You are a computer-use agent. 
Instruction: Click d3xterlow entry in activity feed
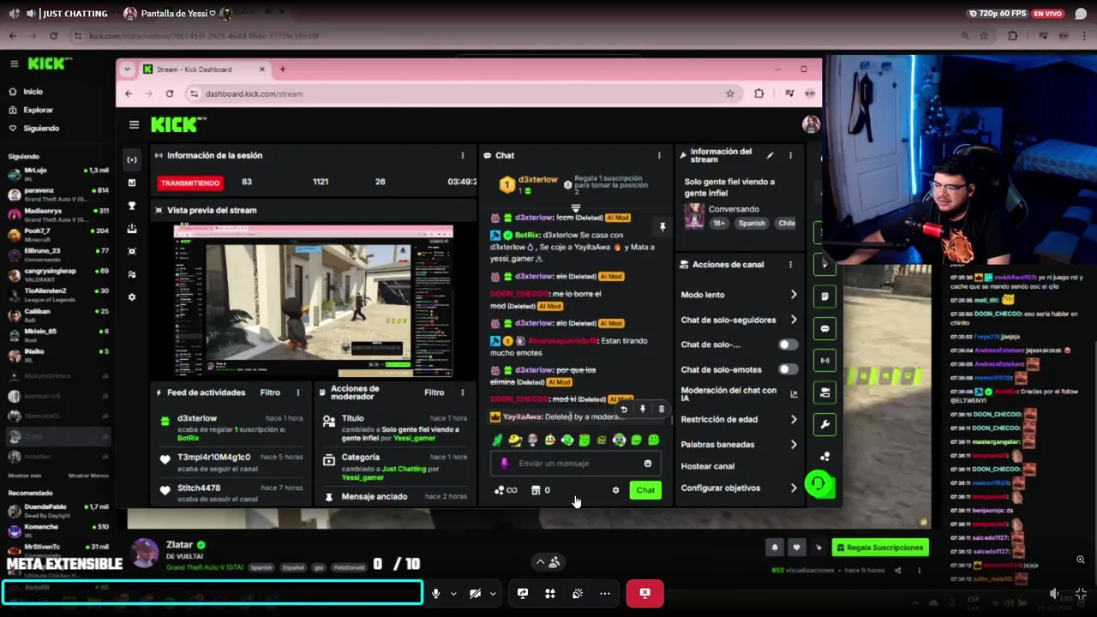point(230,428)
